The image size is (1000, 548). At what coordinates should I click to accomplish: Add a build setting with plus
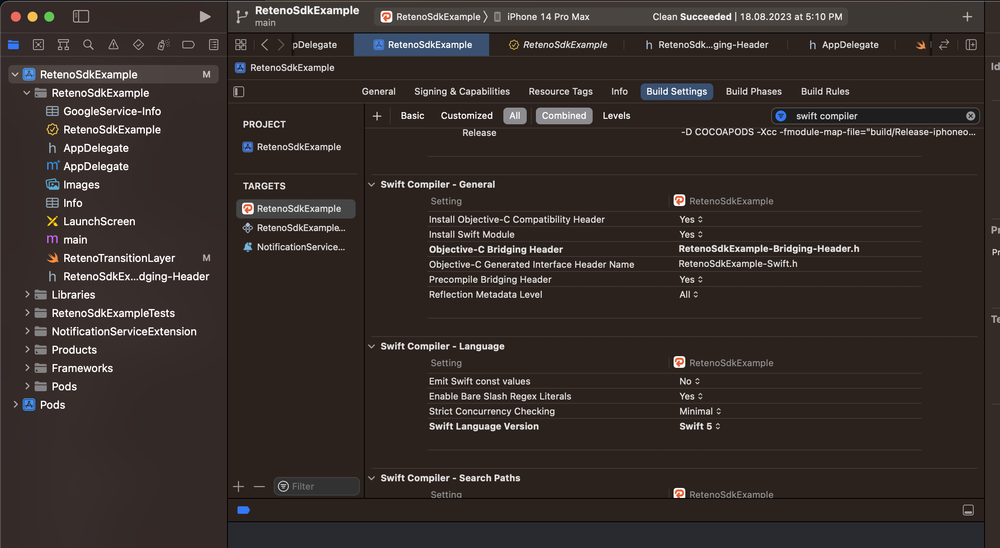(x=377, y=116)
